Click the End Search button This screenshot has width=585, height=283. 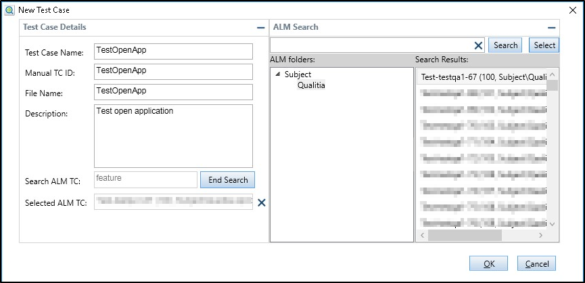click(228, 179)
